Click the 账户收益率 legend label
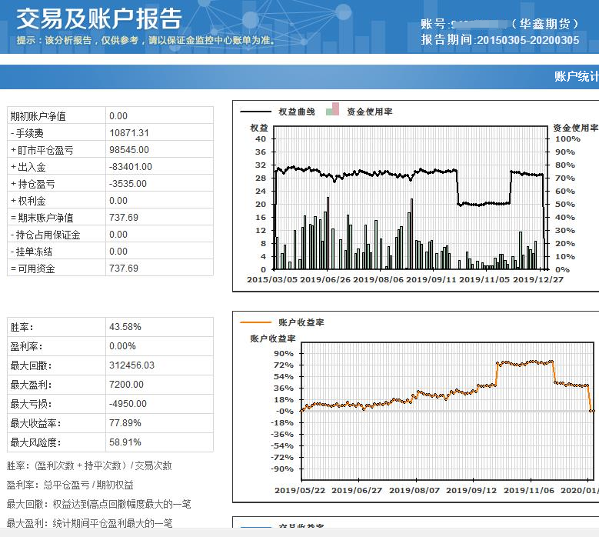 301,322
